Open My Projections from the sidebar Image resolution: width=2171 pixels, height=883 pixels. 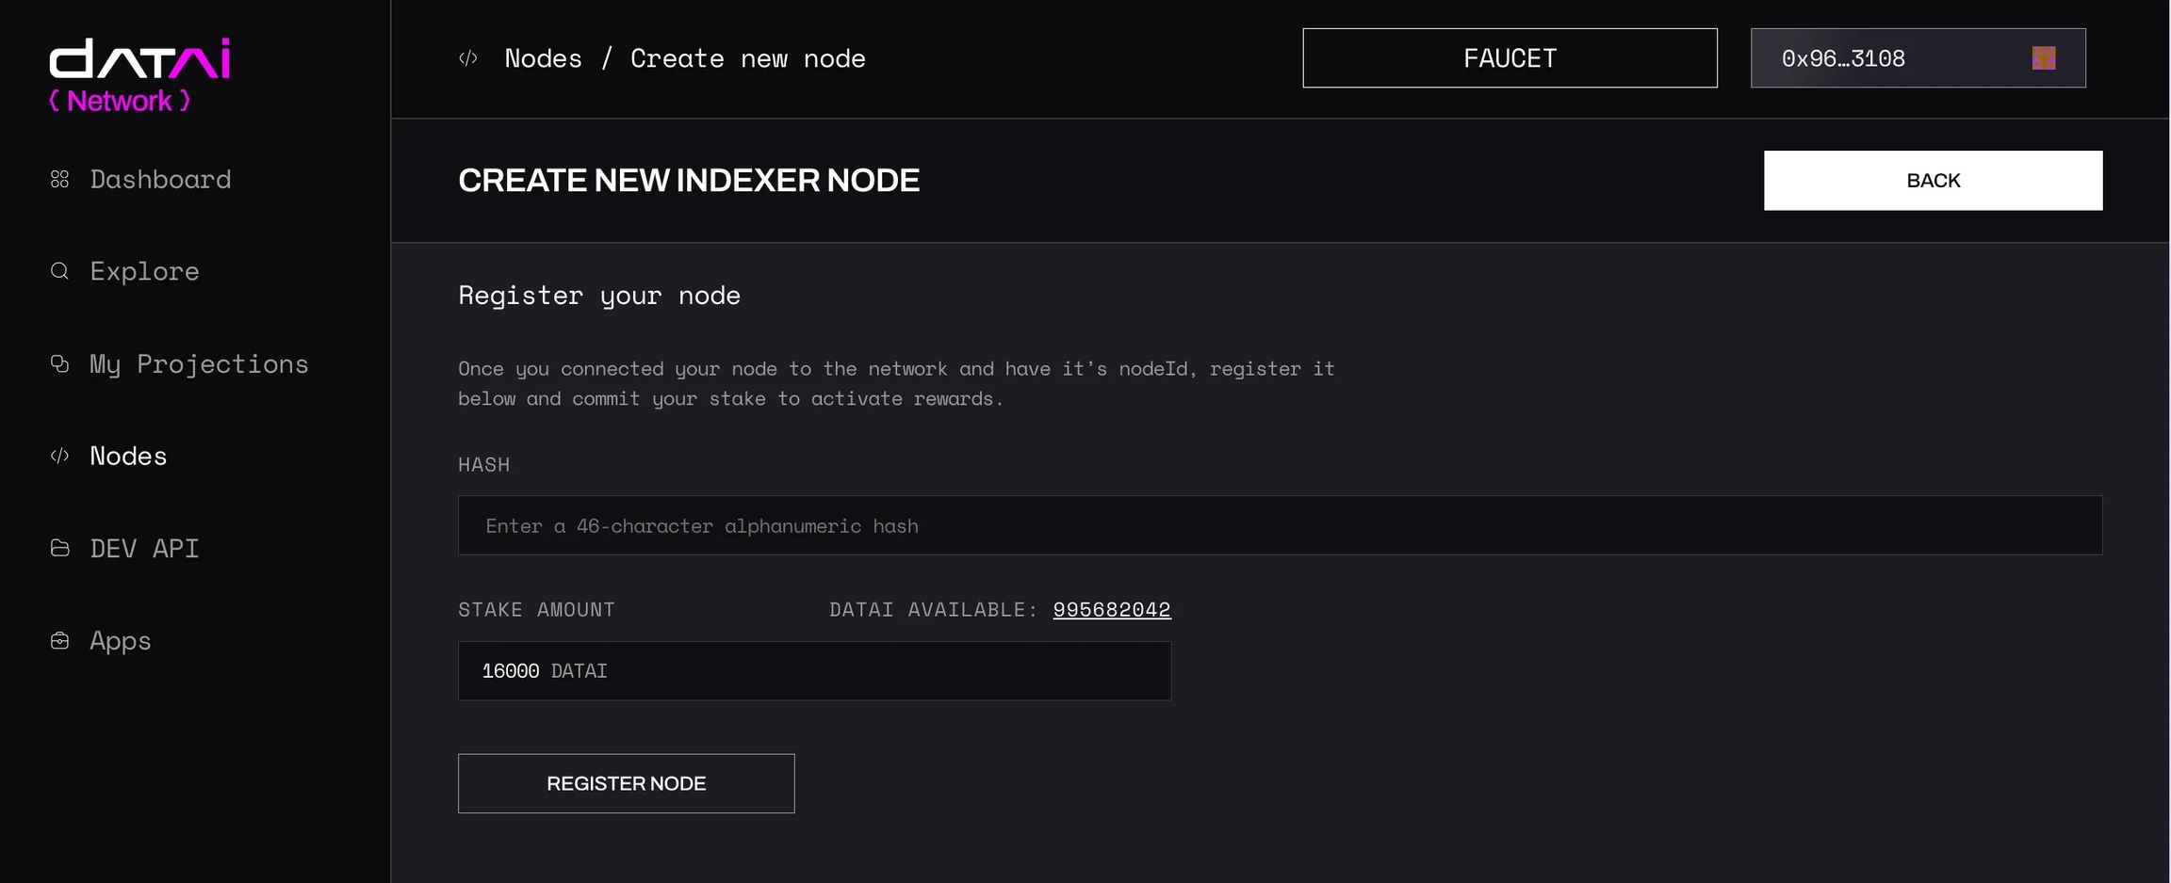(x=199, y=363)
